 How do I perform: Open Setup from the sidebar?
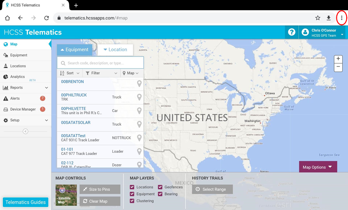pyautogui.click(x=15, y=120)
